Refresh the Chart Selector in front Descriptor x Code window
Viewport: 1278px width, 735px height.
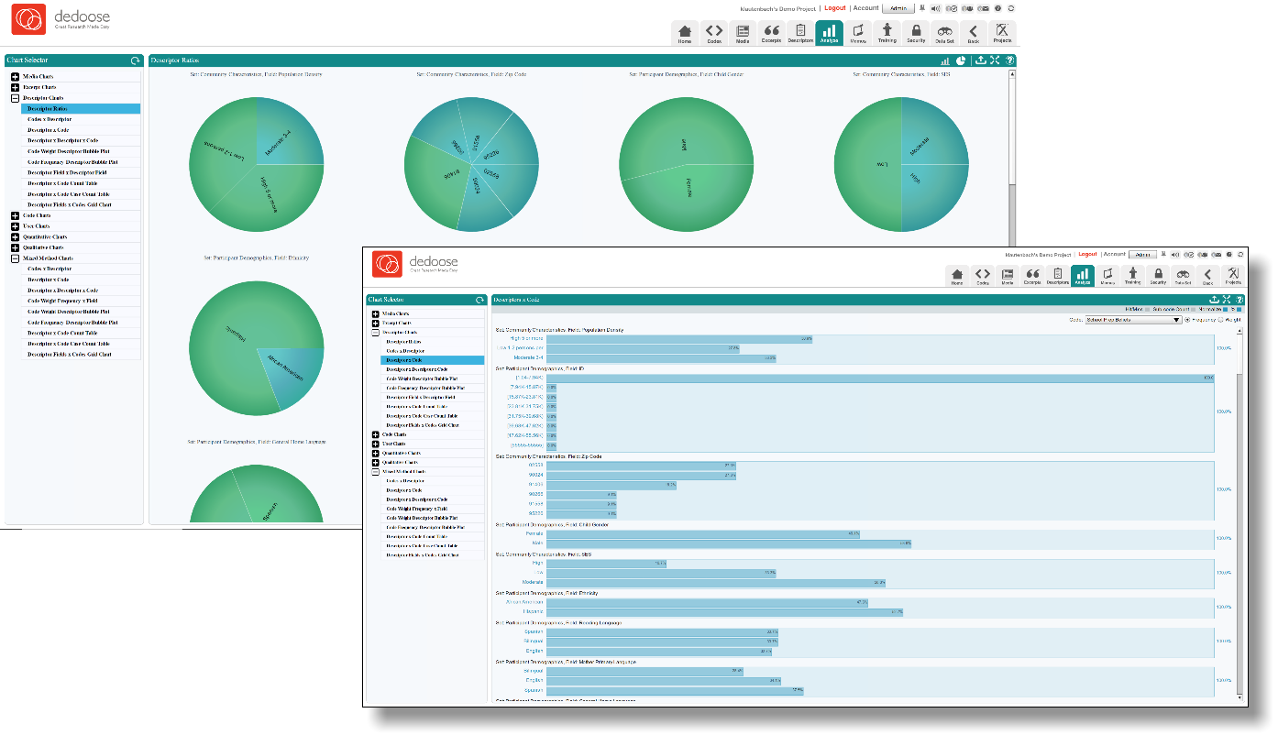pyautogui.click(x=479, y=300)
